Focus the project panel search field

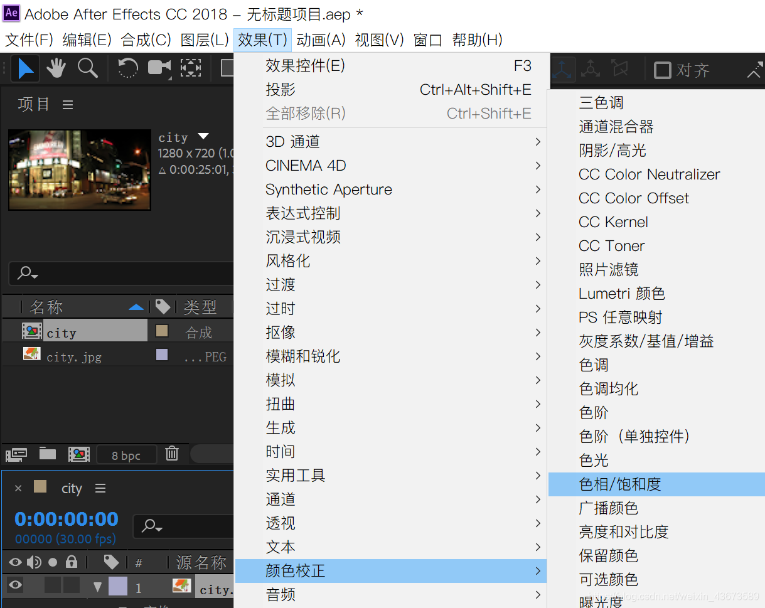121,274
